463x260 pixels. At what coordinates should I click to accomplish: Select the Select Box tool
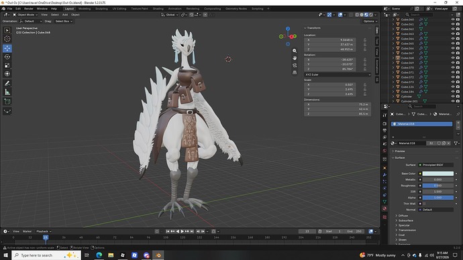[x=7, y=30]
